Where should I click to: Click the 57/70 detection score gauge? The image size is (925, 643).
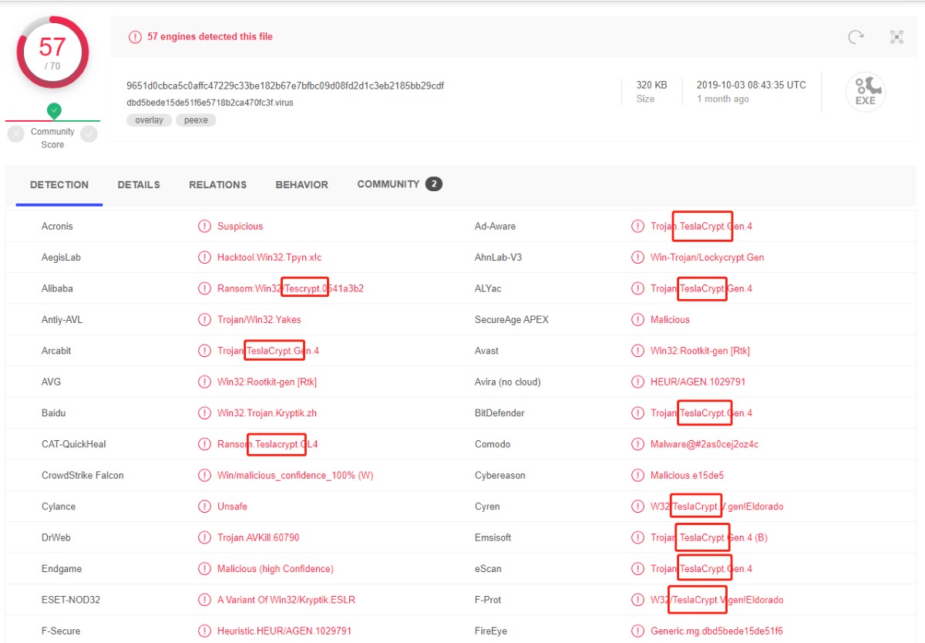tap(52, 52)
